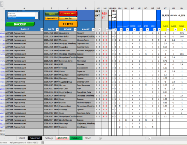Click the 2.75 value in Yield 2 column

point(182,33)
